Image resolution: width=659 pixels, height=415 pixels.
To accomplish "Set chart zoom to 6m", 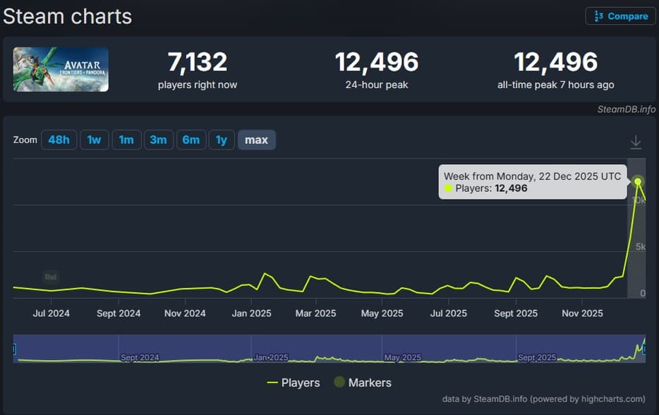I will pos(191,140).
